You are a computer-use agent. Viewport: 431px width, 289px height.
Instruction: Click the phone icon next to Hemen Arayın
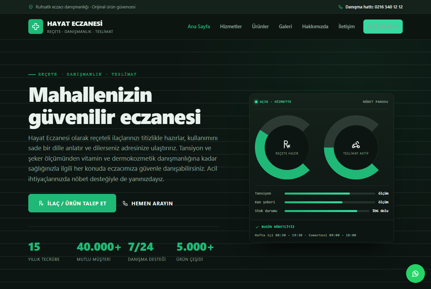[x=125, y=203]
